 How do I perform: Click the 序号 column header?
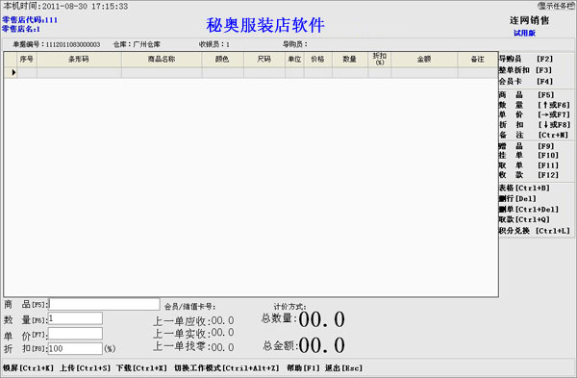point(27,59)
